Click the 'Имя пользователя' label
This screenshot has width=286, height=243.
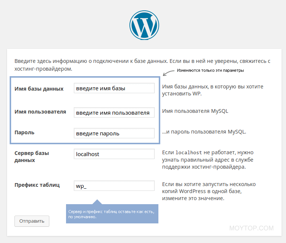tap(40, 112)
